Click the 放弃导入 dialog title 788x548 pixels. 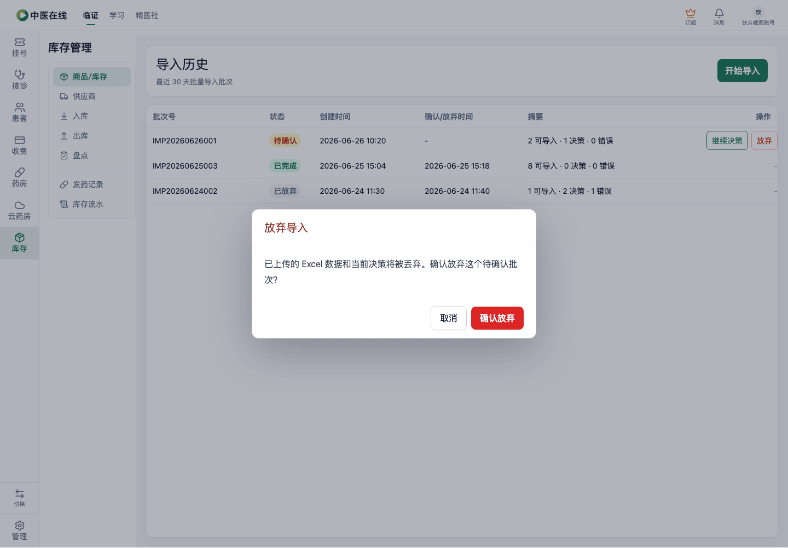click(x=286, y=228)
